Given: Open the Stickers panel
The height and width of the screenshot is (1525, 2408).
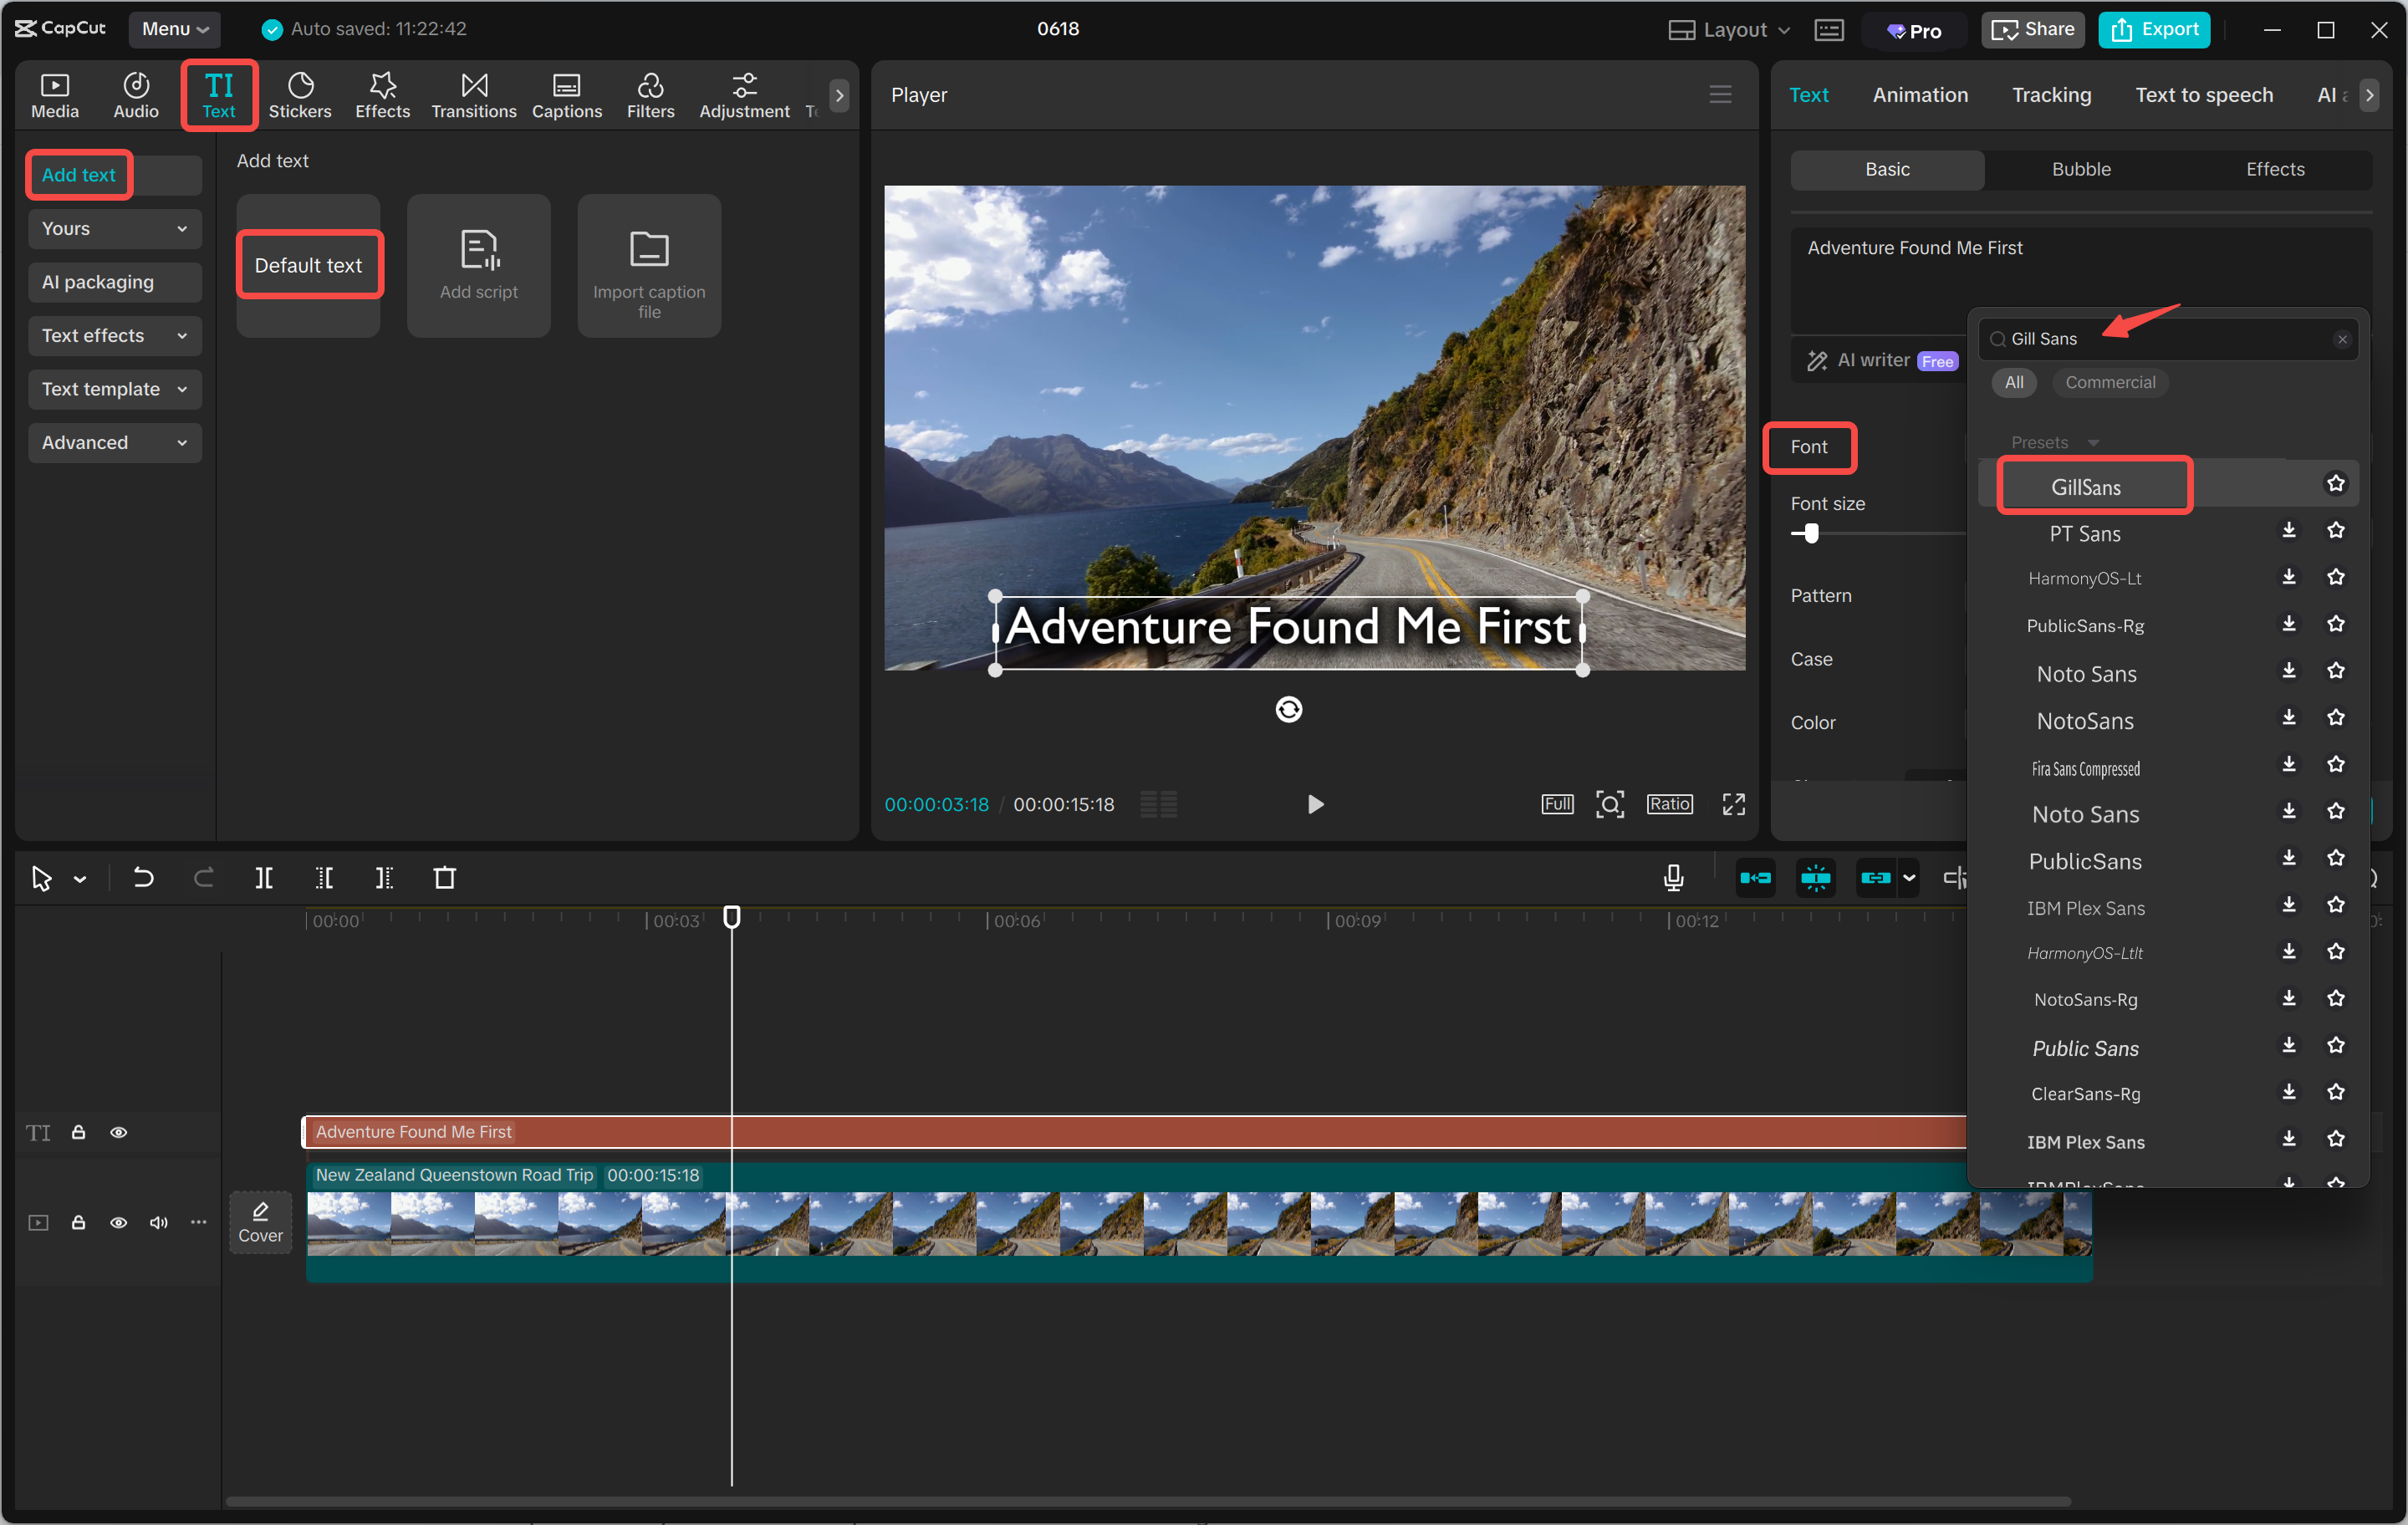Looking at the screenshot, I should [299, 96].
